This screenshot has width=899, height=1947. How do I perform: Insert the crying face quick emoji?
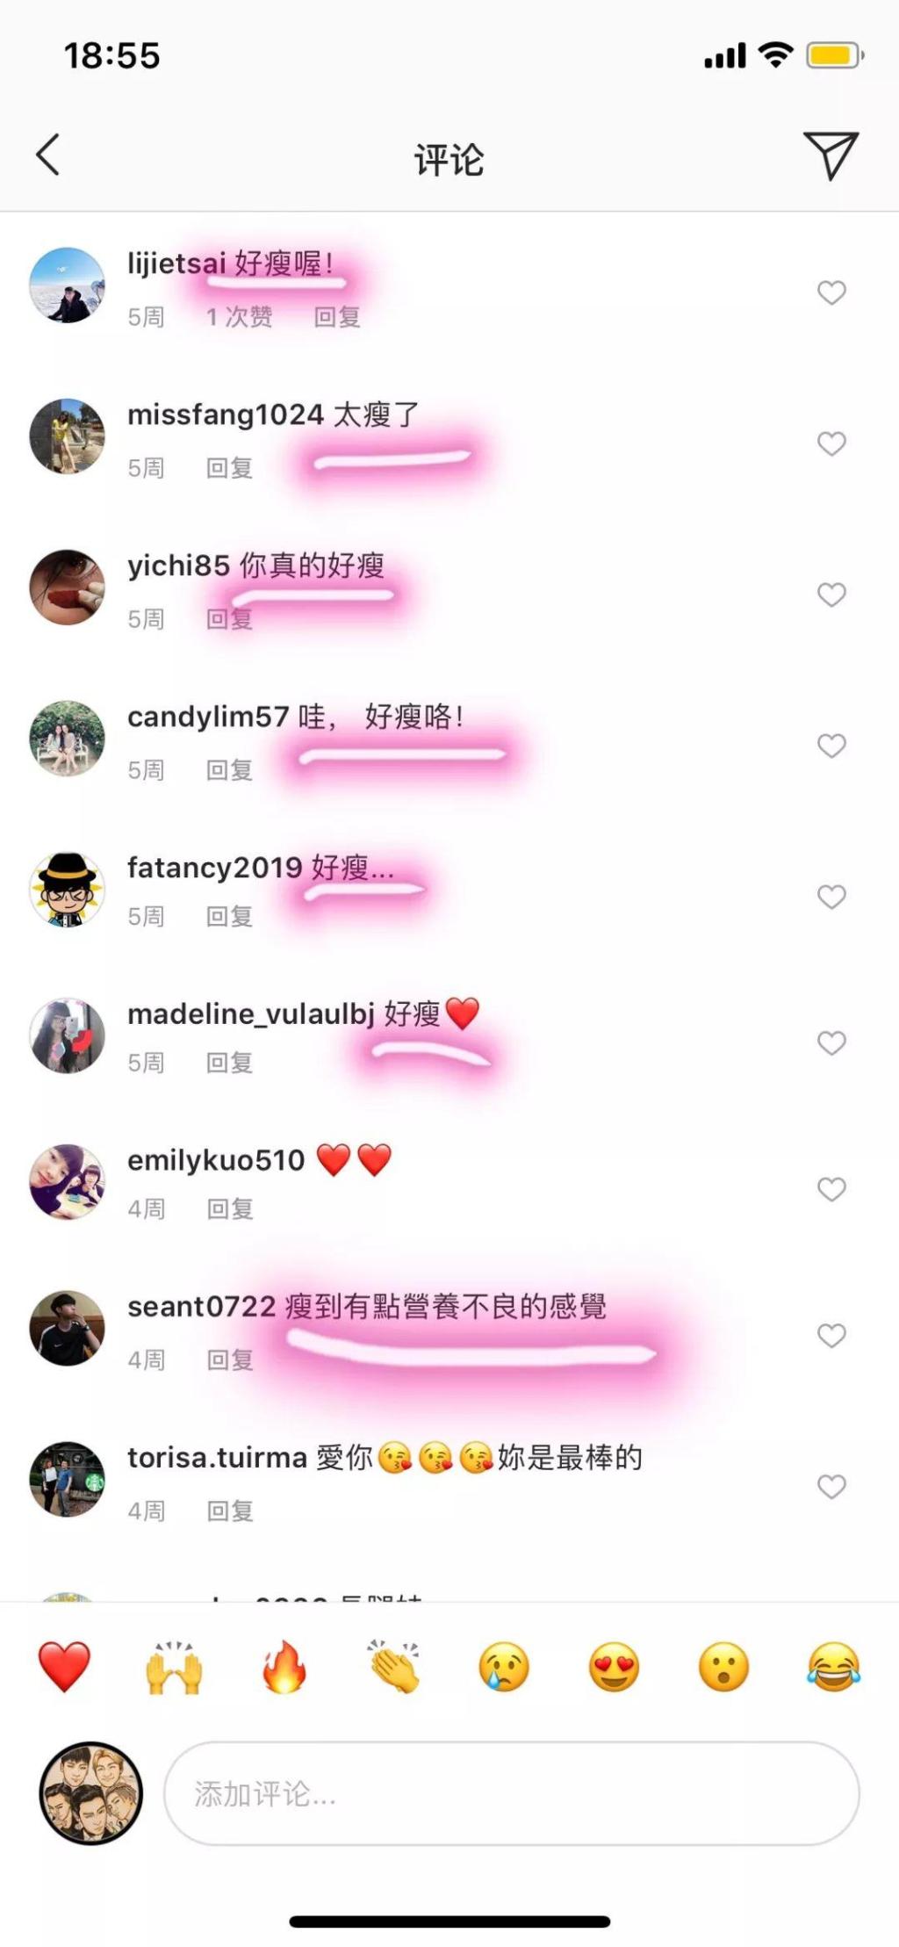click(504, 1666)
